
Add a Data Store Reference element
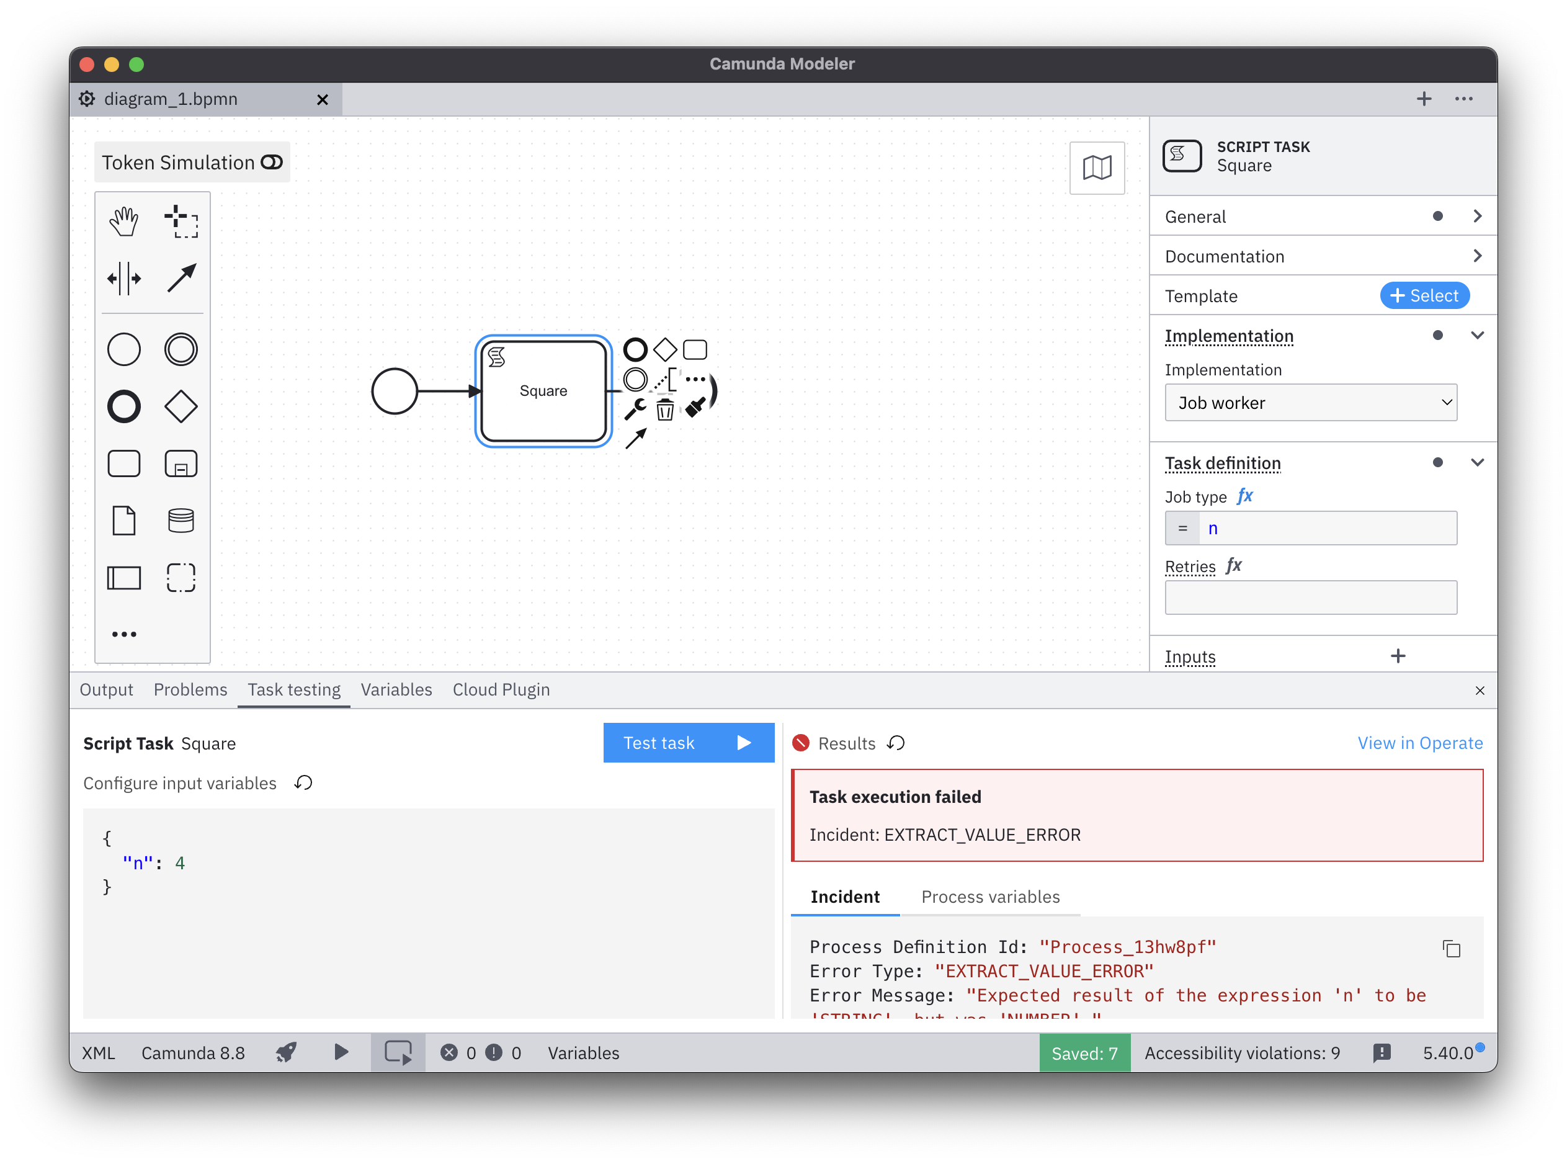[x=181, y=521]
